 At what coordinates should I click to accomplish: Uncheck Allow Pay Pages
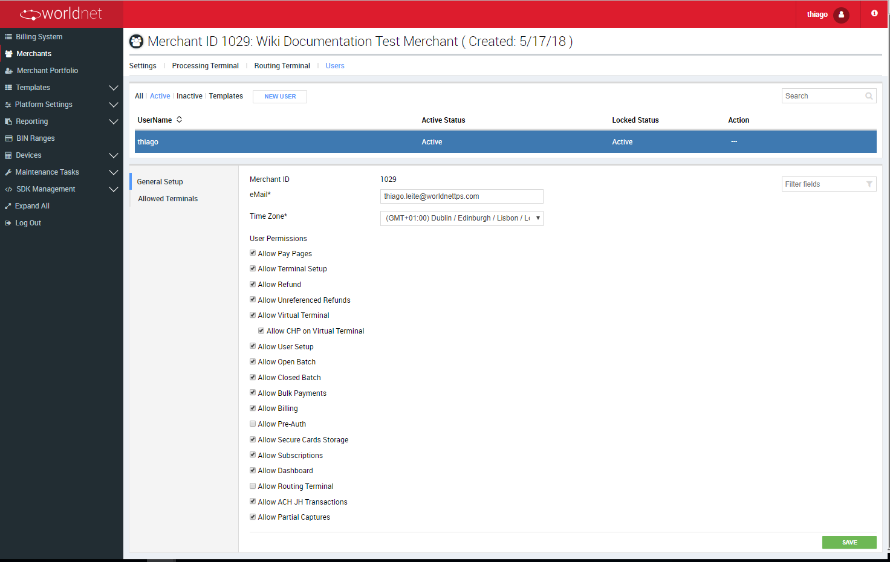[x=253, y=253]
